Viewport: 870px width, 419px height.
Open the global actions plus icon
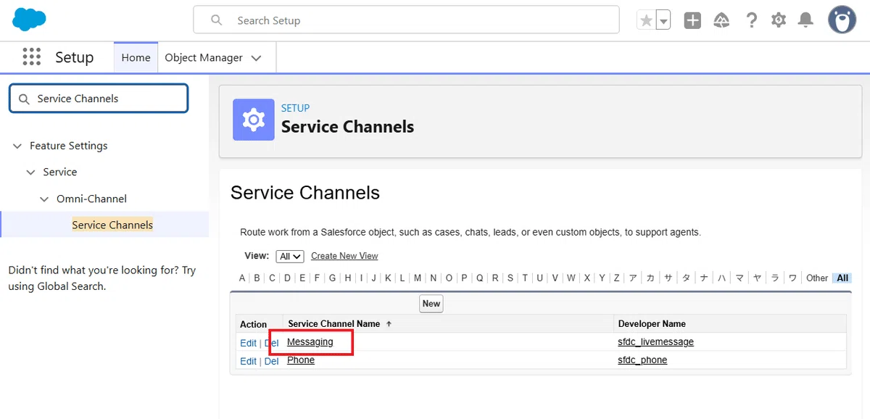pos(692,20)
